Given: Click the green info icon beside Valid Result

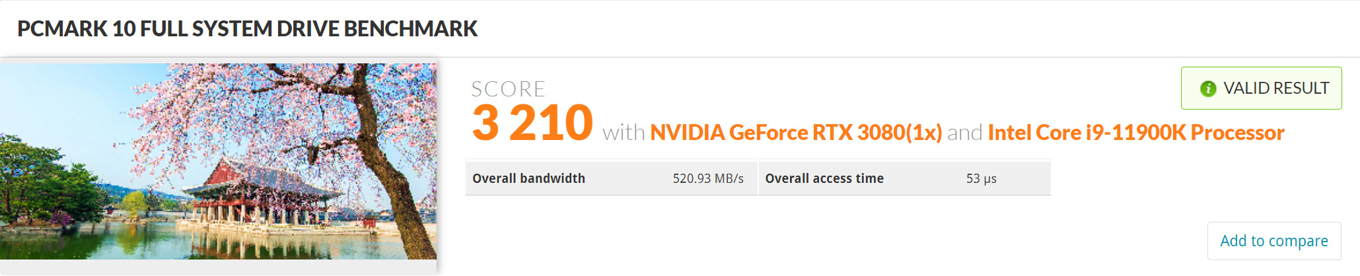Looking at the screenshot, I should tap(1208, 88).
